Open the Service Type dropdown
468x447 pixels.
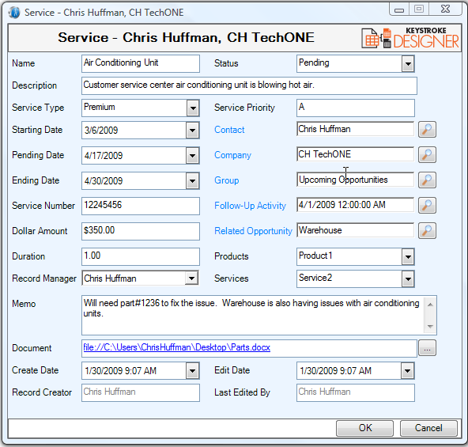[193, 108]
